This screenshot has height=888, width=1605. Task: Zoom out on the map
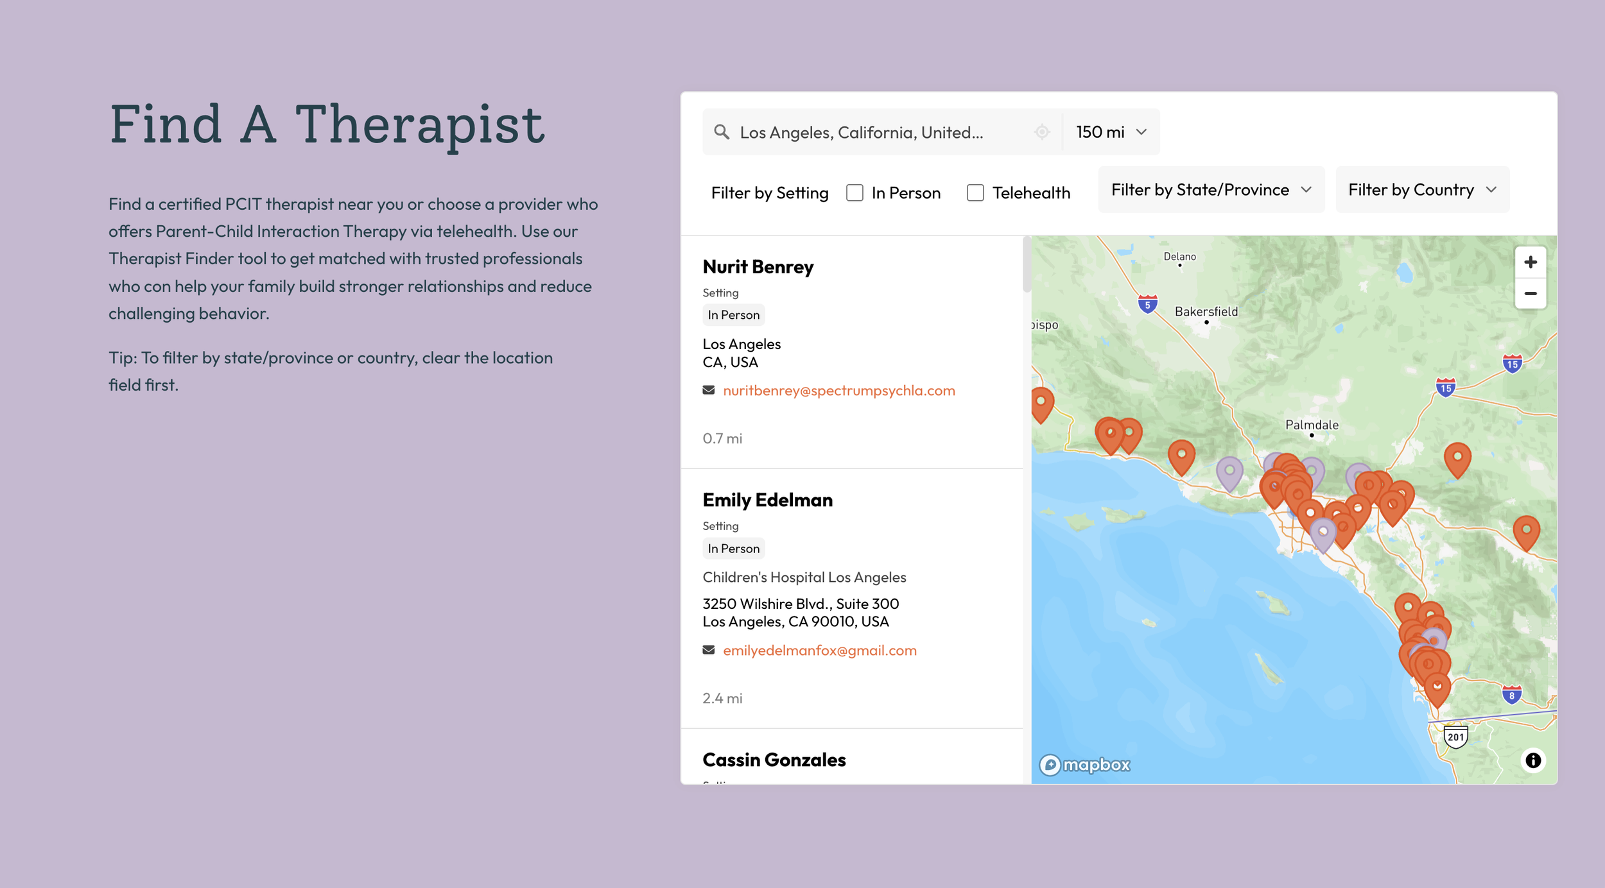click(1531, 294)
